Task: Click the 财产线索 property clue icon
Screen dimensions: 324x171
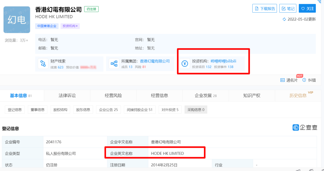Action: [x=43, y=64]
